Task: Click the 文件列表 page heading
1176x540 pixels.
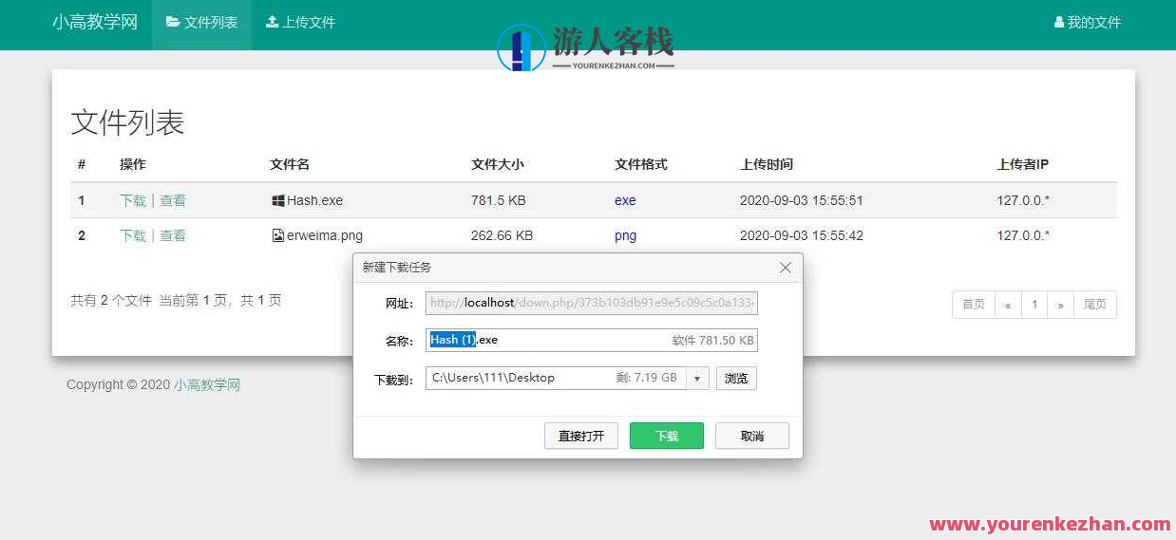Action: (x=127, y=122)
